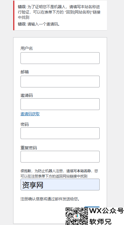Image resolution: width=124 pixels, height=225 pixels.
Task: Click the 邮箱 label text
Action: (x=25, y=72)
